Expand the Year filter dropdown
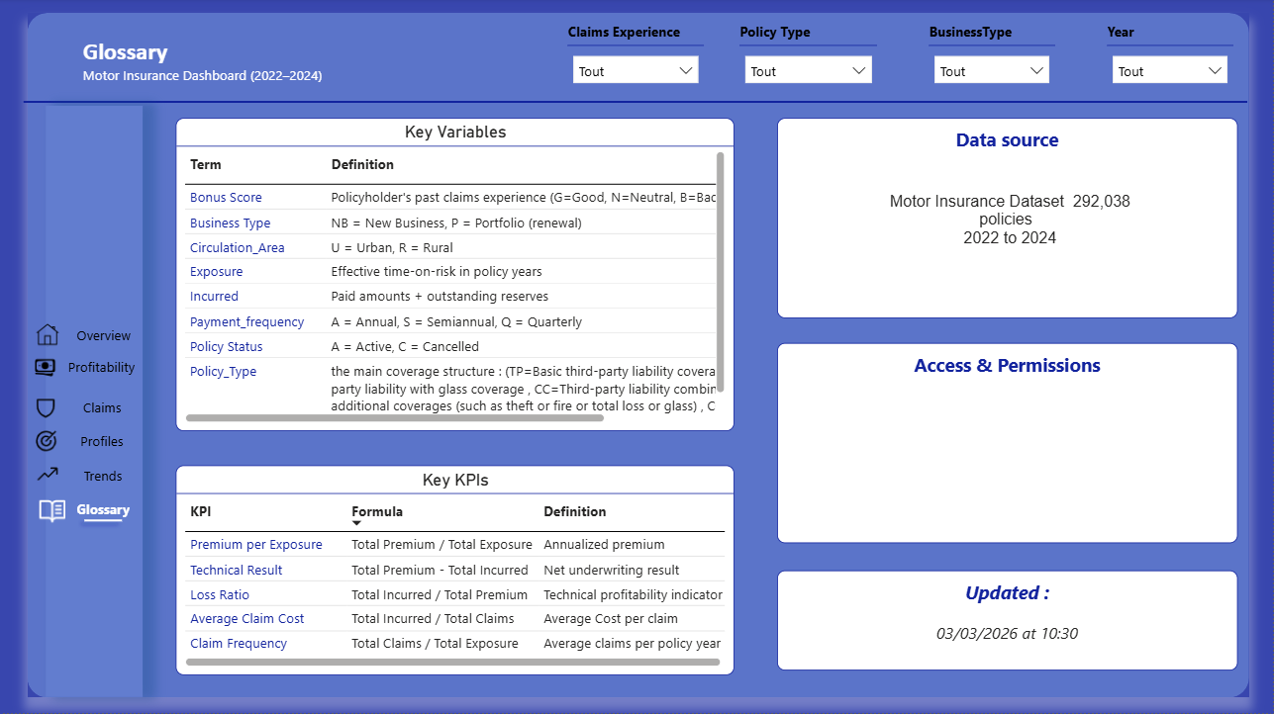Image resolution: width=1274 pixels, height=714 pixels. pos(1170,70)
